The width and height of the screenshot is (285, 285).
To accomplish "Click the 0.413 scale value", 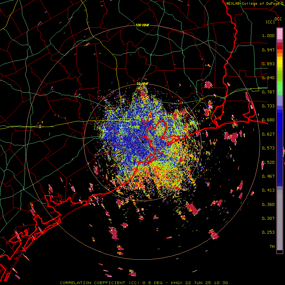I will [268, 190].
